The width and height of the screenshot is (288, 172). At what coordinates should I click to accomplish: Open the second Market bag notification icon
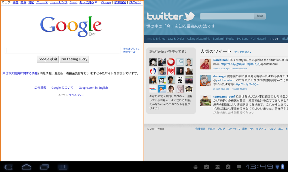(x=228, y=167)
